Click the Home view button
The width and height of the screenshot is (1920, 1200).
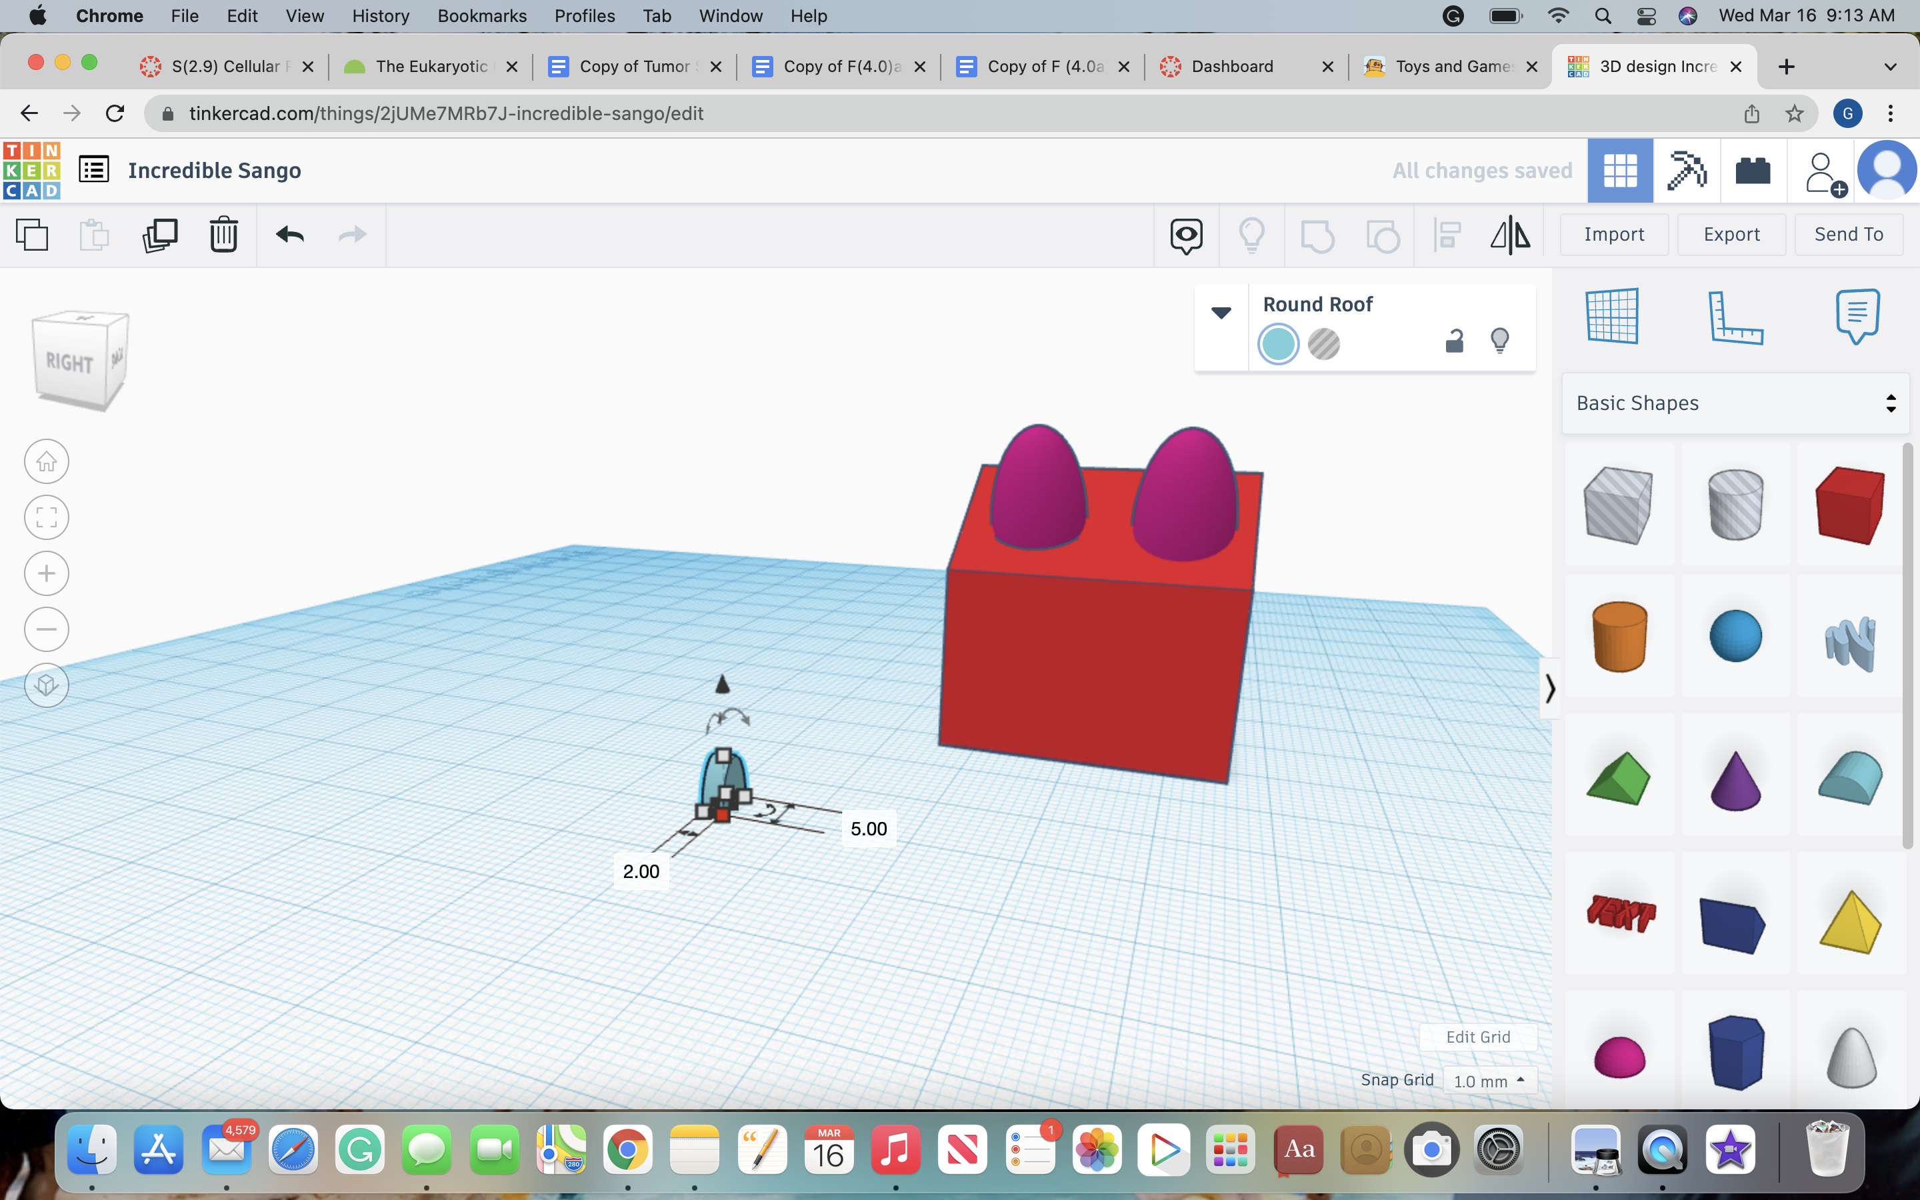(47, 461)
